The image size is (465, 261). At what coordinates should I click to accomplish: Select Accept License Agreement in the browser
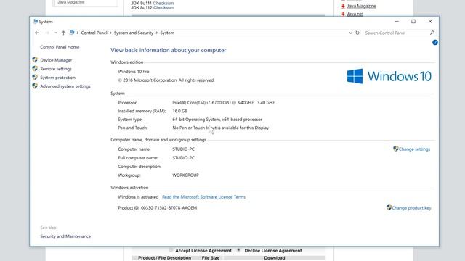[x=171, y=250]
